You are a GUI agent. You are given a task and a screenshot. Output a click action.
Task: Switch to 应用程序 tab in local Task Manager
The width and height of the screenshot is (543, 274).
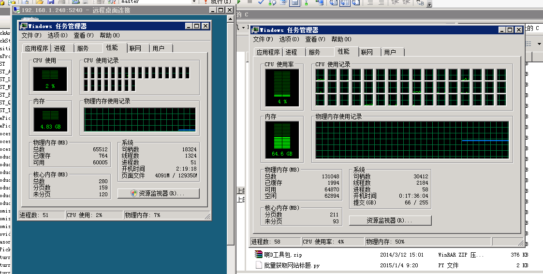(x=268, y=52)
